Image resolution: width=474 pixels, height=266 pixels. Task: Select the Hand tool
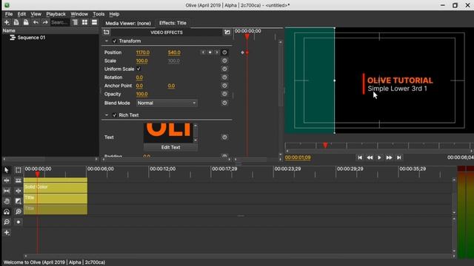coord(7,201)
